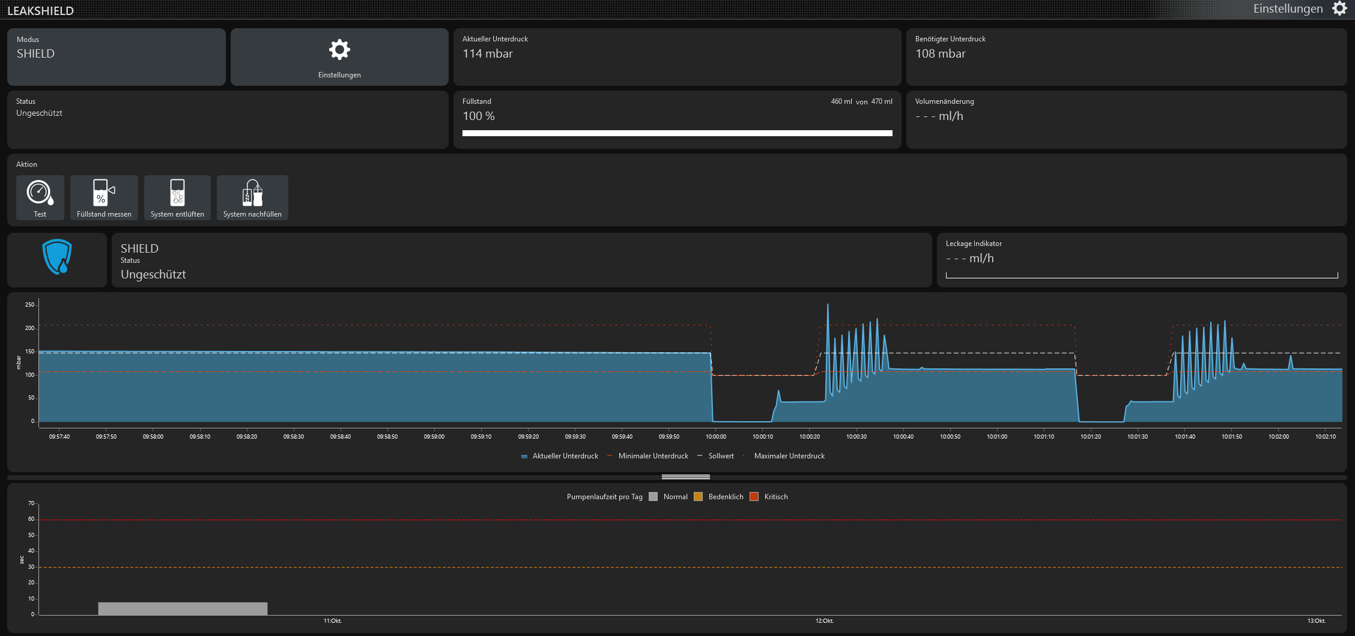Open Einstellungen gear tile
The height and width of the screenshot is (636, 1355).
coord(339,57)
